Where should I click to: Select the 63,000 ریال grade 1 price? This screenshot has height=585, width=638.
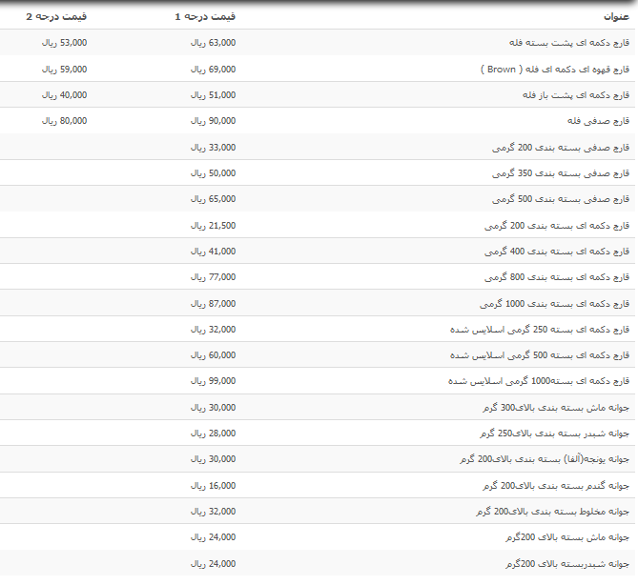tap(213, 43)
